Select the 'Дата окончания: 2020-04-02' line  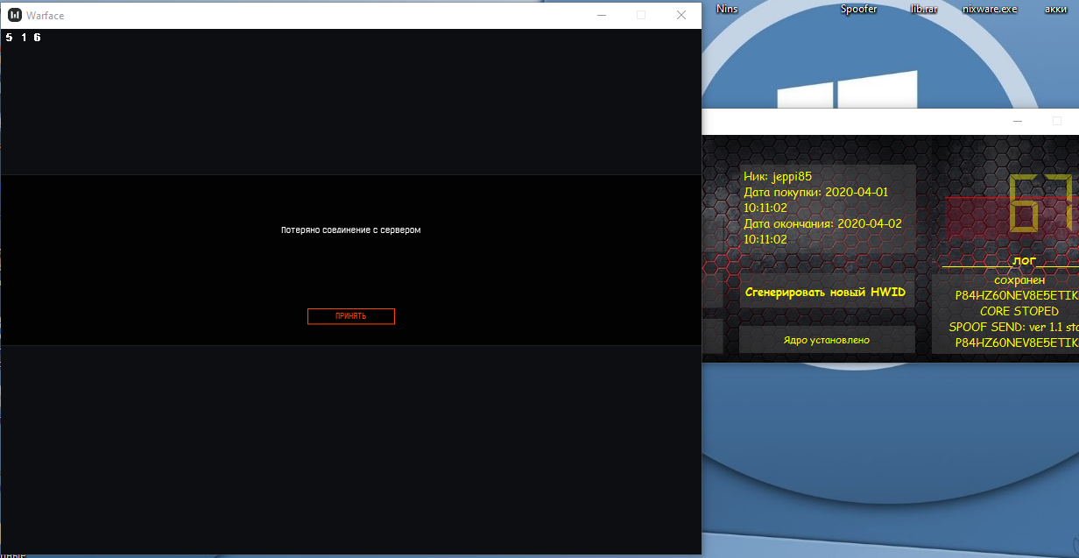point(822,223)
